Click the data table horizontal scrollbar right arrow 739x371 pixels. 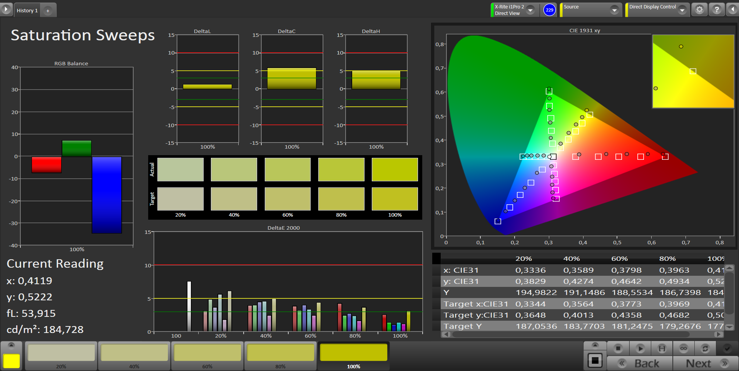(718, 335)
